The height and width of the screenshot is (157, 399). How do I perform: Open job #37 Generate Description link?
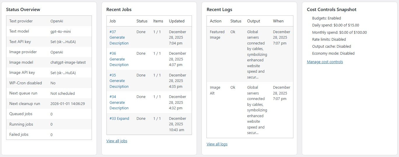[119, 38]
